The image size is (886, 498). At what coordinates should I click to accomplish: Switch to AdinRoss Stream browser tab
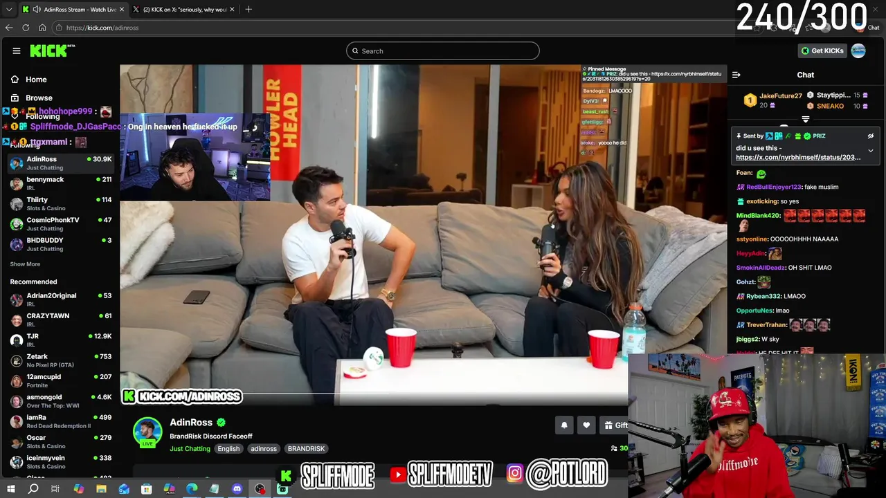[x=73, y=10]
